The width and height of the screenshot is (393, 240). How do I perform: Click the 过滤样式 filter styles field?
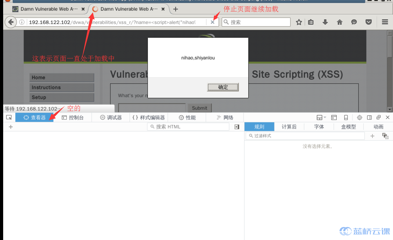(x=305, y=136)
